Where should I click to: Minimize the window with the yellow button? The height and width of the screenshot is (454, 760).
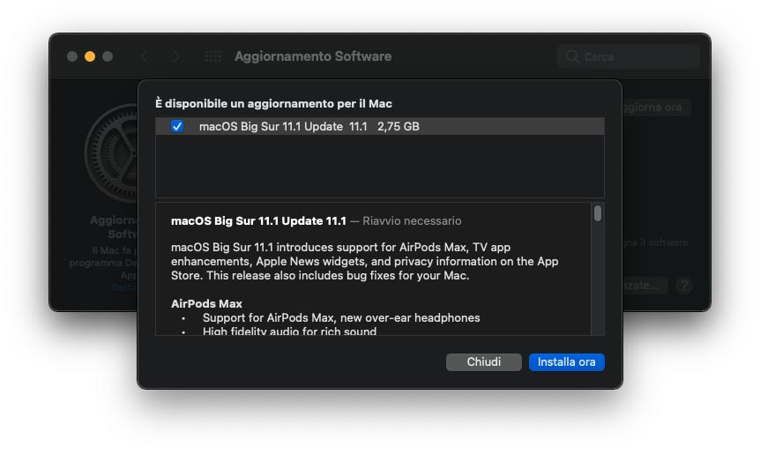coord(90,56)
